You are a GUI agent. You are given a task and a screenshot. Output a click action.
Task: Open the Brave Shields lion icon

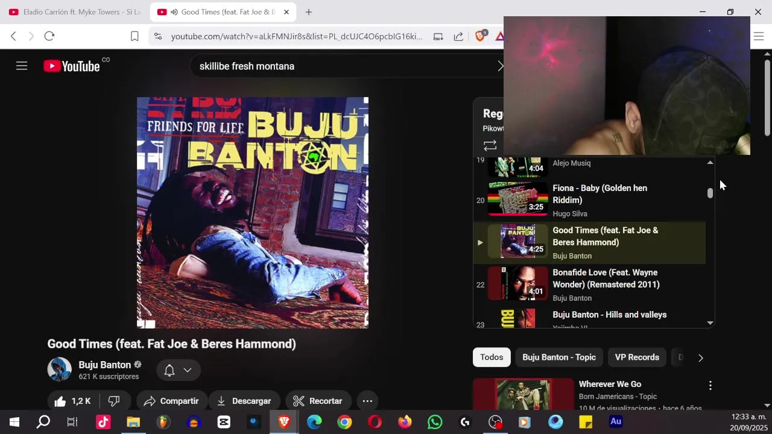(481, 36)
